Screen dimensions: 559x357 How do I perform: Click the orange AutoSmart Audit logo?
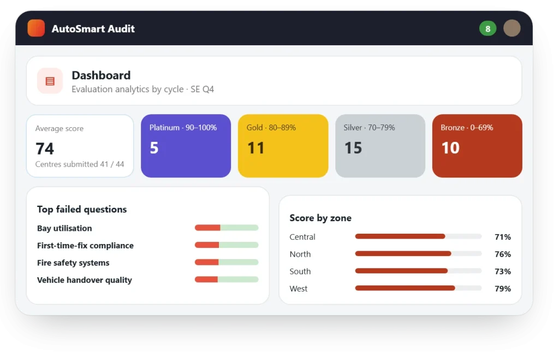point(36,28)
